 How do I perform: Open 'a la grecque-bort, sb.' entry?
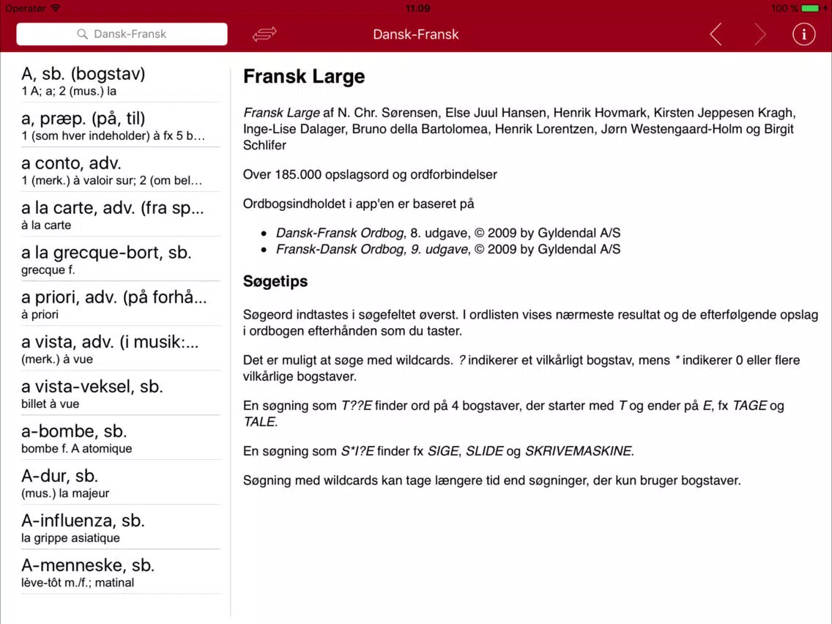pos(120,259)
